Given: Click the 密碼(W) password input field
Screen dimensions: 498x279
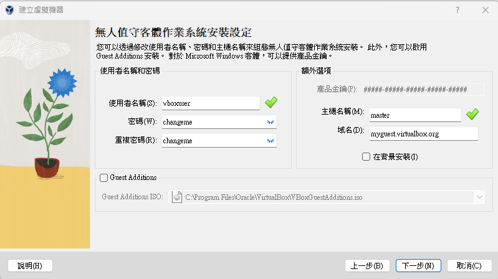Looking at the screenshot, I should click(219, 122).
